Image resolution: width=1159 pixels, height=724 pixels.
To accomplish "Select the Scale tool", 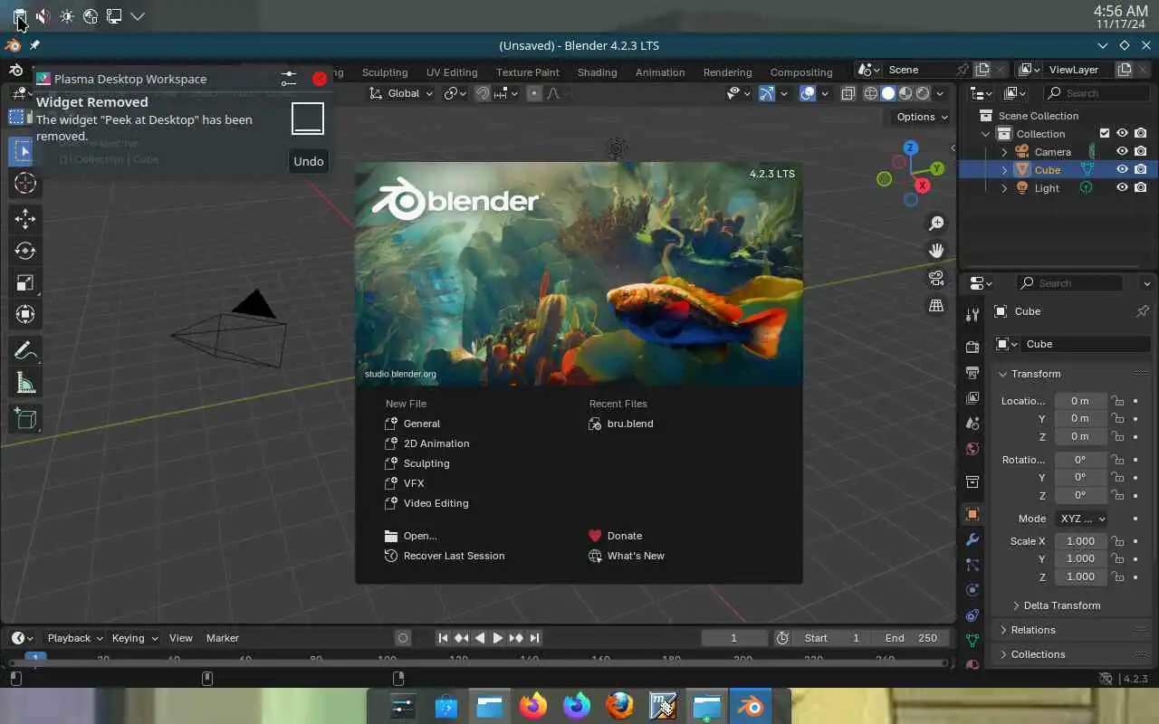I will (25, 282).
